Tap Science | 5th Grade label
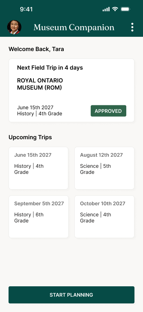This screenshot has width=143, height=312. [95, 169]
